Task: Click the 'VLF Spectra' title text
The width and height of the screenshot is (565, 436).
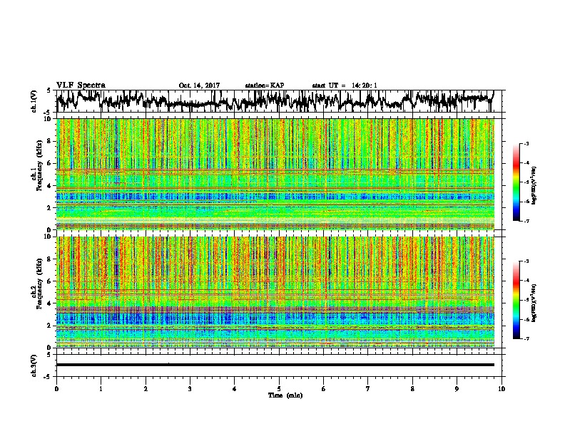Action: point(81,85)
